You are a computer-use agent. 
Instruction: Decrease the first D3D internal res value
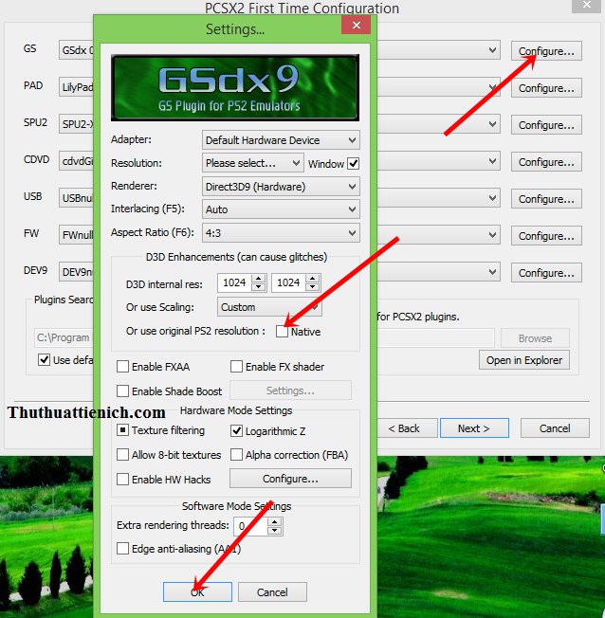point(258,287)
